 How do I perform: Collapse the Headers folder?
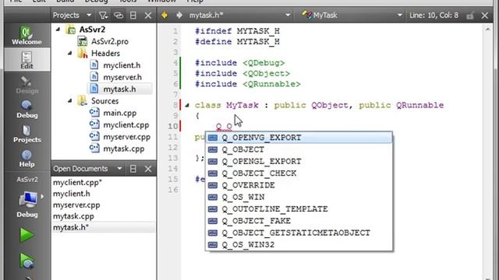[69, 53]
